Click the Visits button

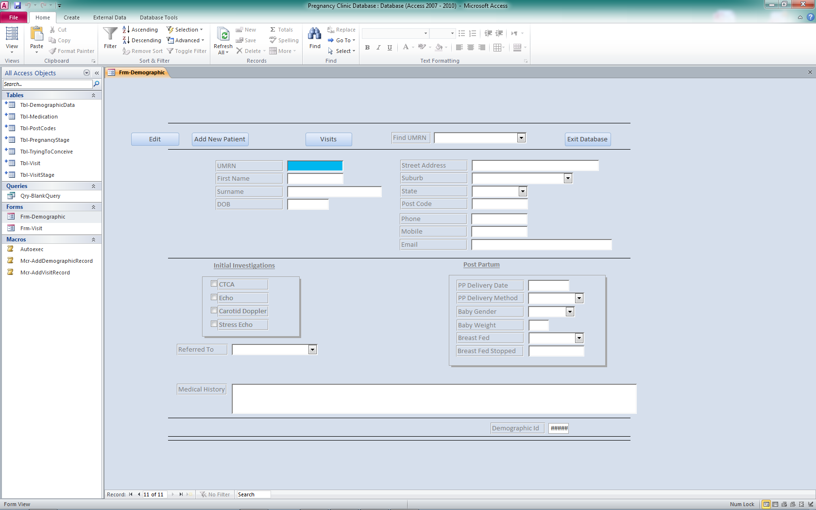pyautogui.click(x=328, y=139)
